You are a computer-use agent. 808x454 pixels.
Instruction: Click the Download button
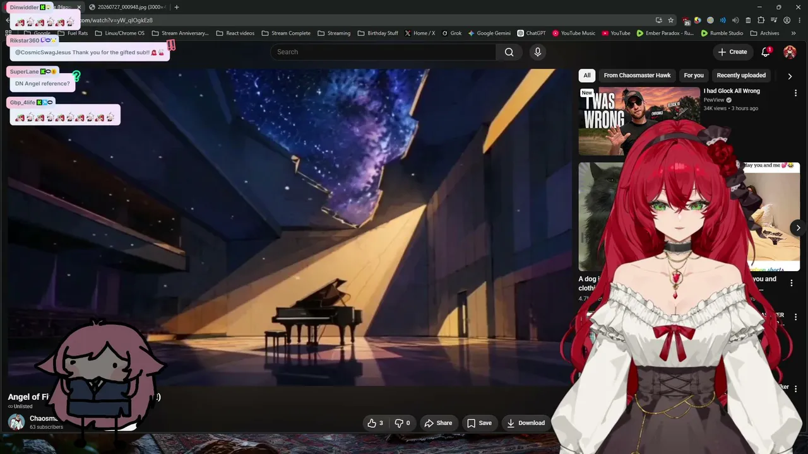(526, 423)
